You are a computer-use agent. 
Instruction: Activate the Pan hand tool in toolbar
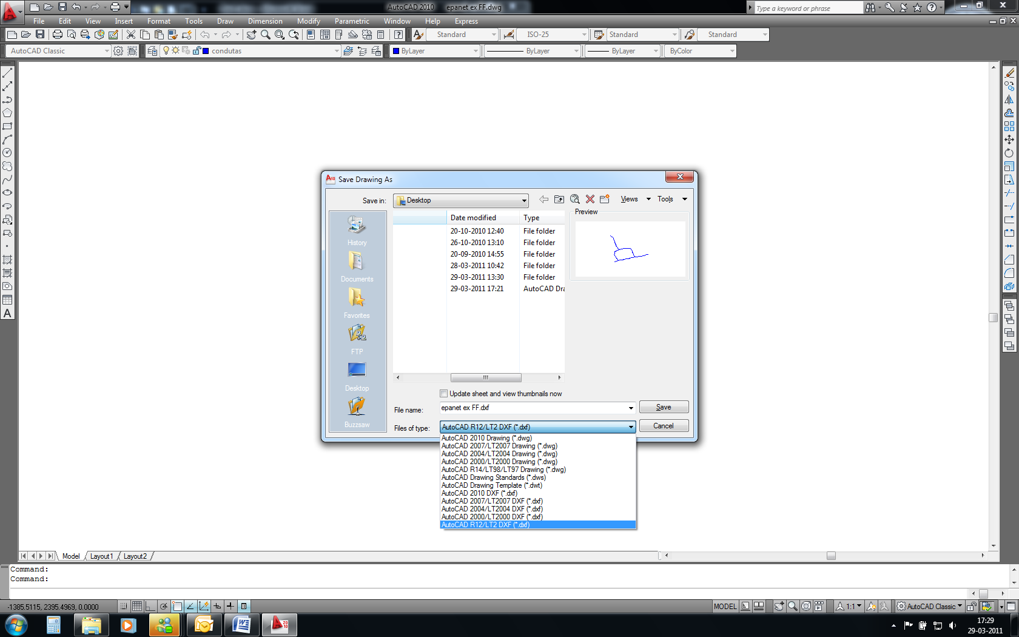click(x=251, y=35)
